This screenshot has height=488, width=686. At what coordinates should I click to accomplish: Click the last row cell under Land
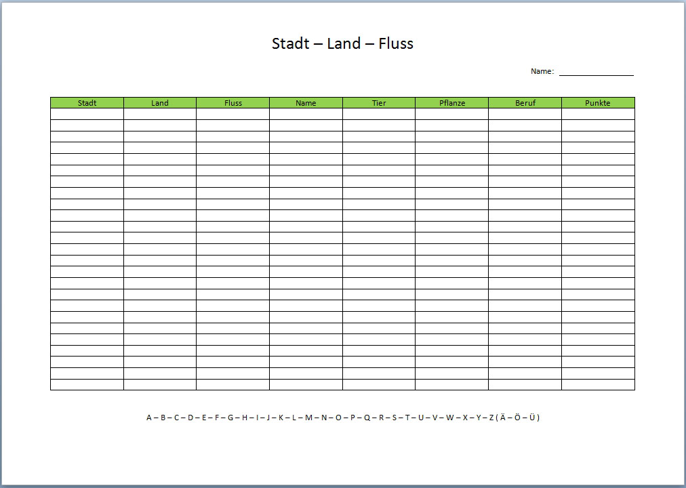point(160,385)
